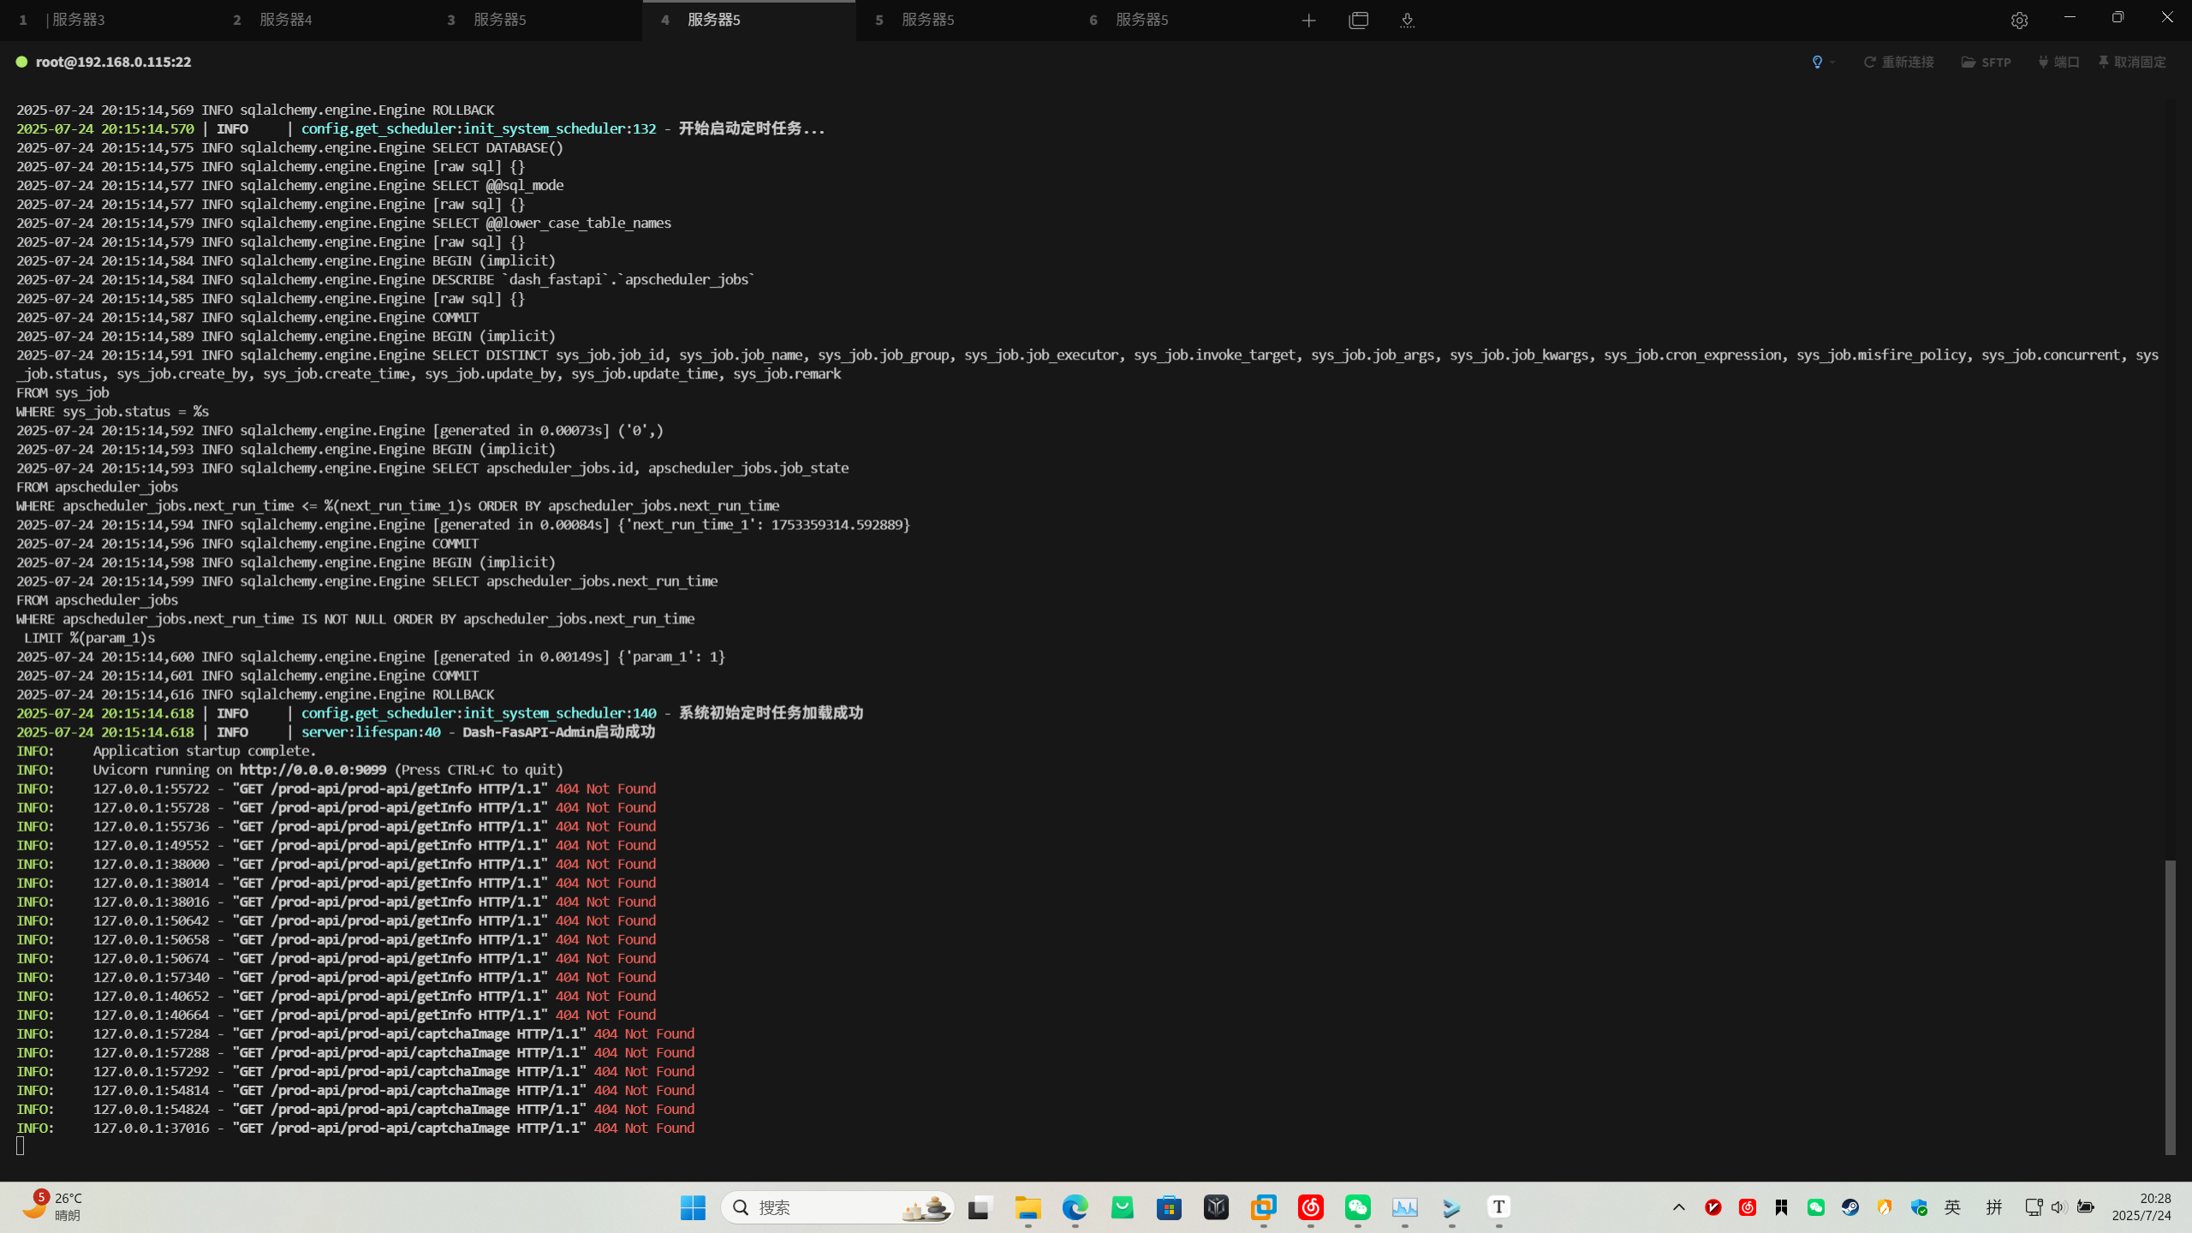
Task: Click the blue lightbulb hints icon
Action: click(1817, 62)
